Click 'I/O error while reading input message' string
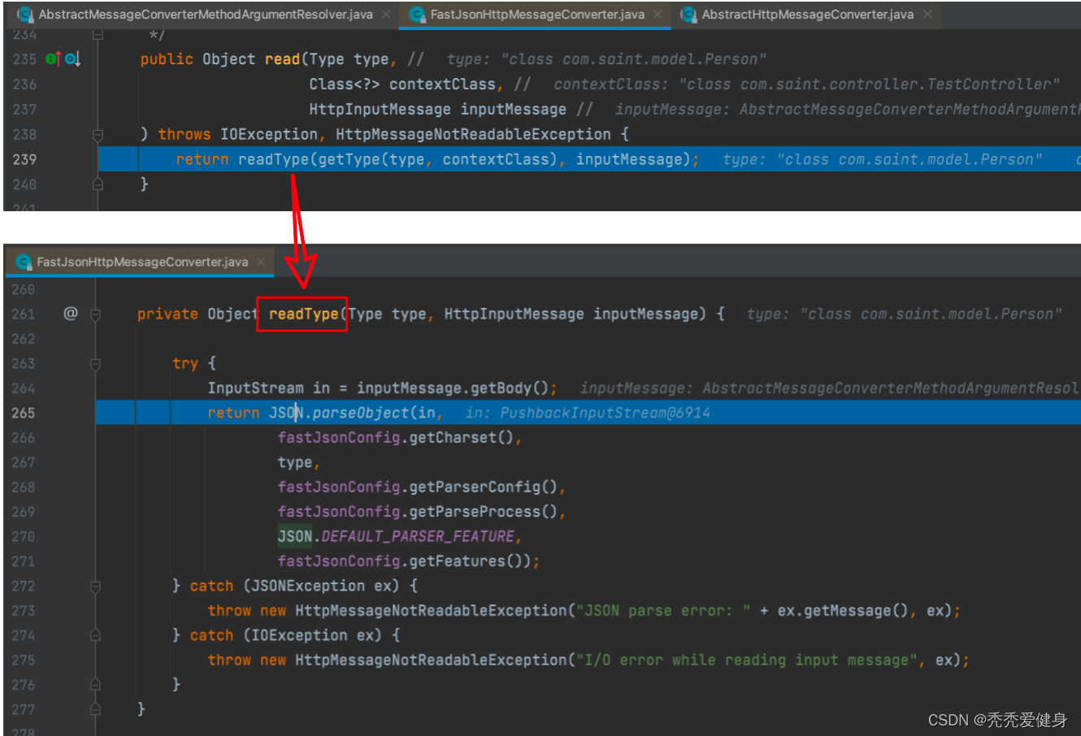Image resolution: width=1081 pixels, height=736 pixels. tap(746, 660)
